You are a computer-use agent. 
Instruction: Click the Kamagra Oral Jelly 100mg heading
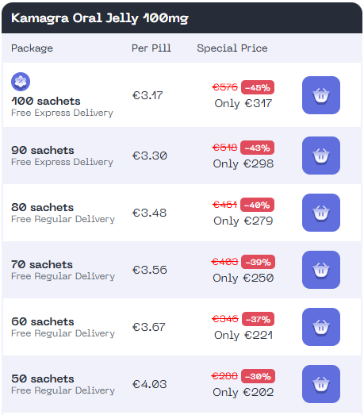(100, 18)
